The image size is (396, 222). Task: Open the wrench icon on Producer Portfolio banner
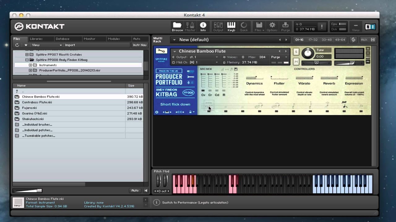(x=191, y=77)
